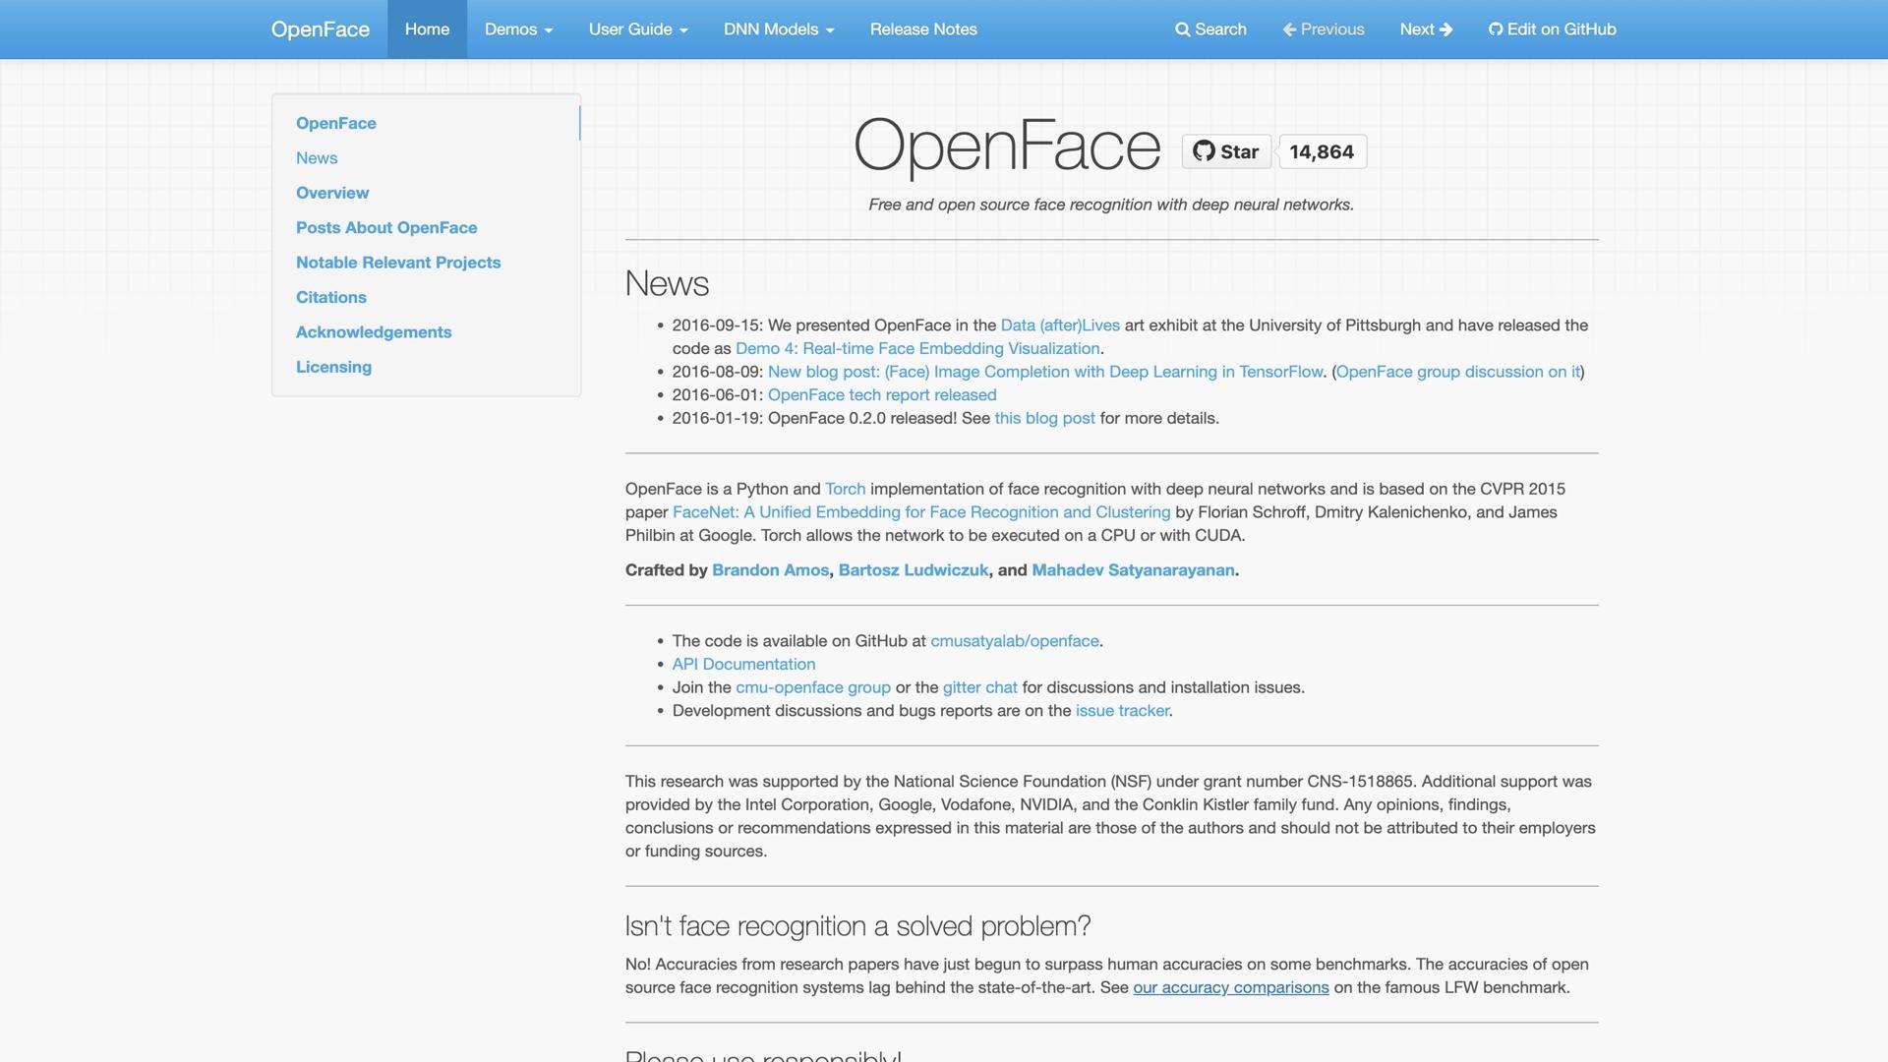Open Notable Relevant Projects from the sidebar
This screenshot has width=1888, height=1062.
398,263
